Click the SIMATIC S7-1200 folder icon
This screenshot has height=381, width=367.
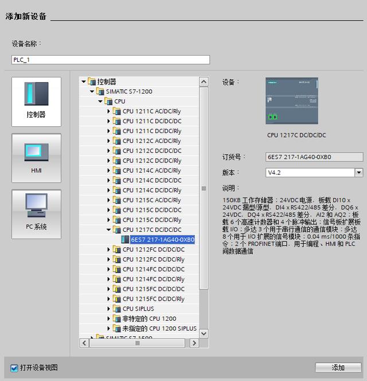point(100,92)
